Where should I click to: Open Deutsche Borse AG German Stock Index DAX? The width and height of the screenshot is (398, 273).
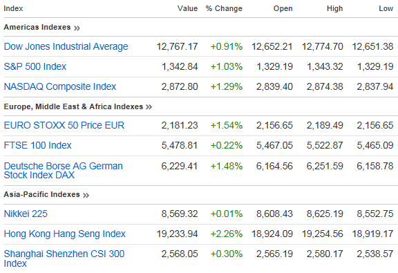(x=63, y=171)
